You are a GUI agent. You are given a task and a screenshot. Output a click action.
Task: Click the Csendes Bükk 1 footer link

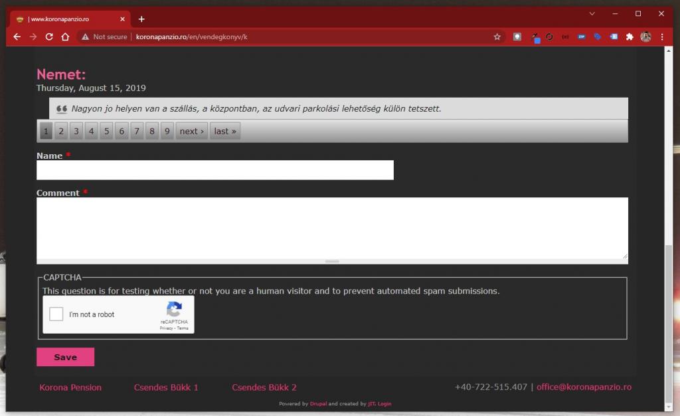point(166,387)
